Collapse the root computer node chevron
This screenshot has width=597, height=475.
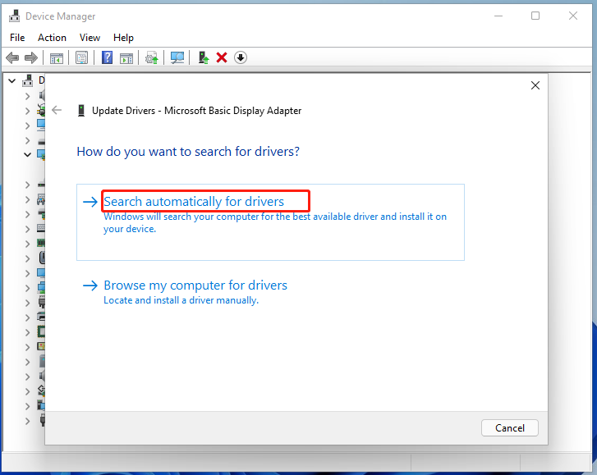12,81
